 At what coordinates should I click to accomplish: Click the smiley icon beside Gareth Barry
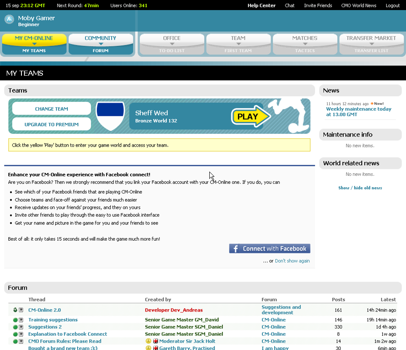point(148,348)
